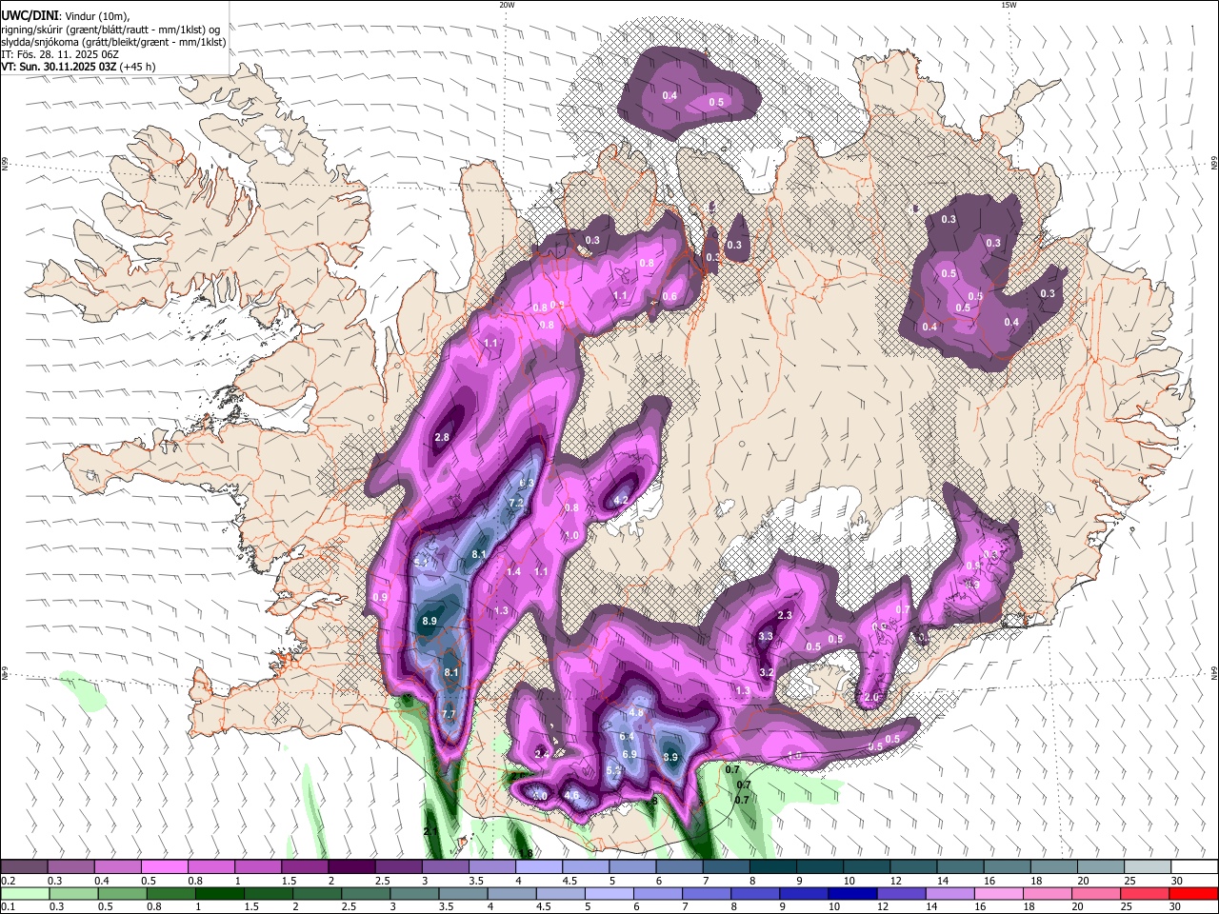Viewport: 1219px width, 914px height.
Task: Click the 14–16 light violet swatch, bottom legend row
Action: pyautogui.click(x=949, y=894)
